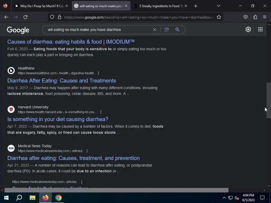Screen dimensions: 271x203
Task: Open Diarrhea After Eating: Causes and Treatments
Action: pyautogui.click(x=62, y=81)
